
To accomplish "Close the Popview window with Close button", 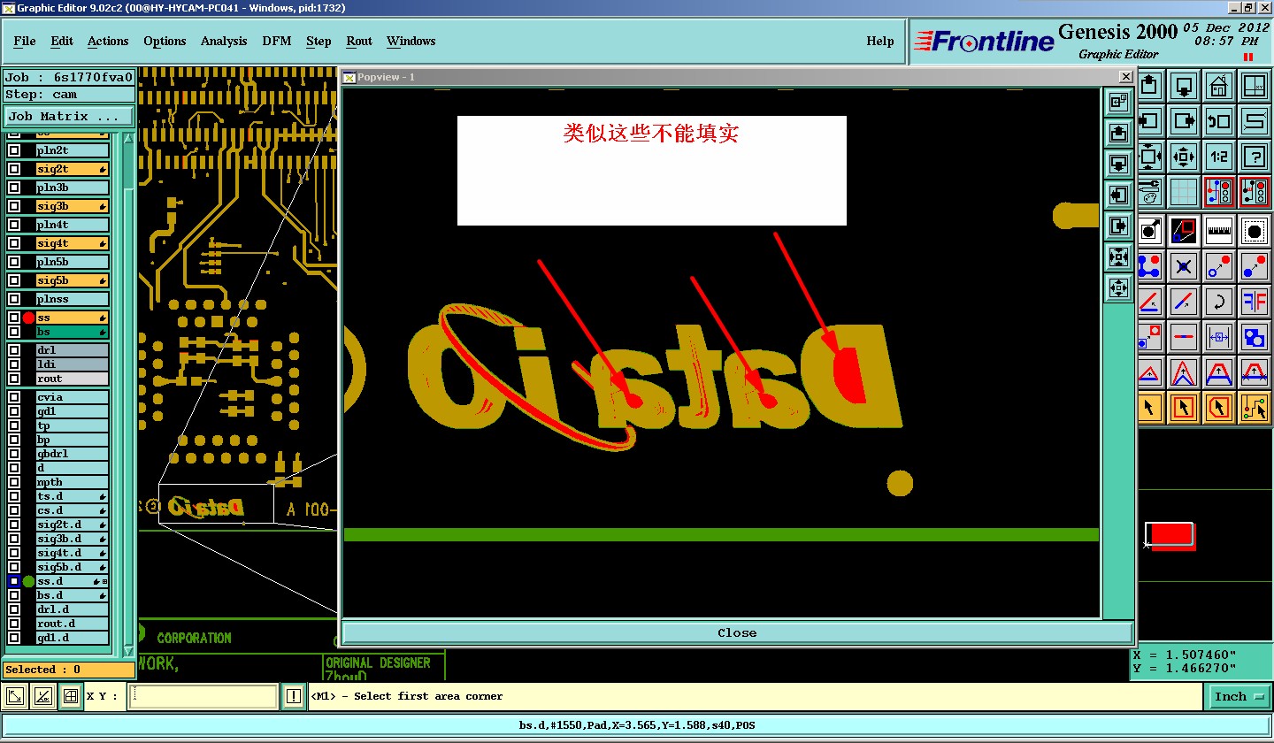I will click(737, 632).
